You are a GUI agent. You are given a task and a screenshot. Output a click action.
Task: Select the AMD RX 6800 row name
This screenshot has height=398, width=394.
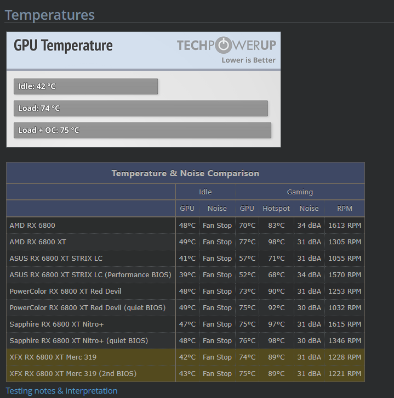coord(32,226)
